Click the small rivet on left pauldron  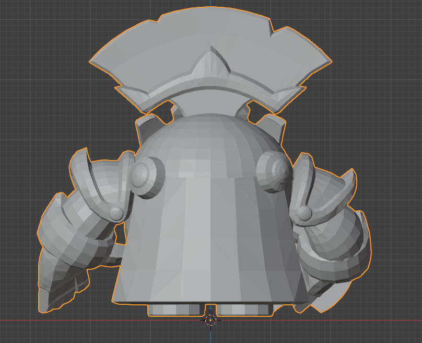[x=116, y=214]
